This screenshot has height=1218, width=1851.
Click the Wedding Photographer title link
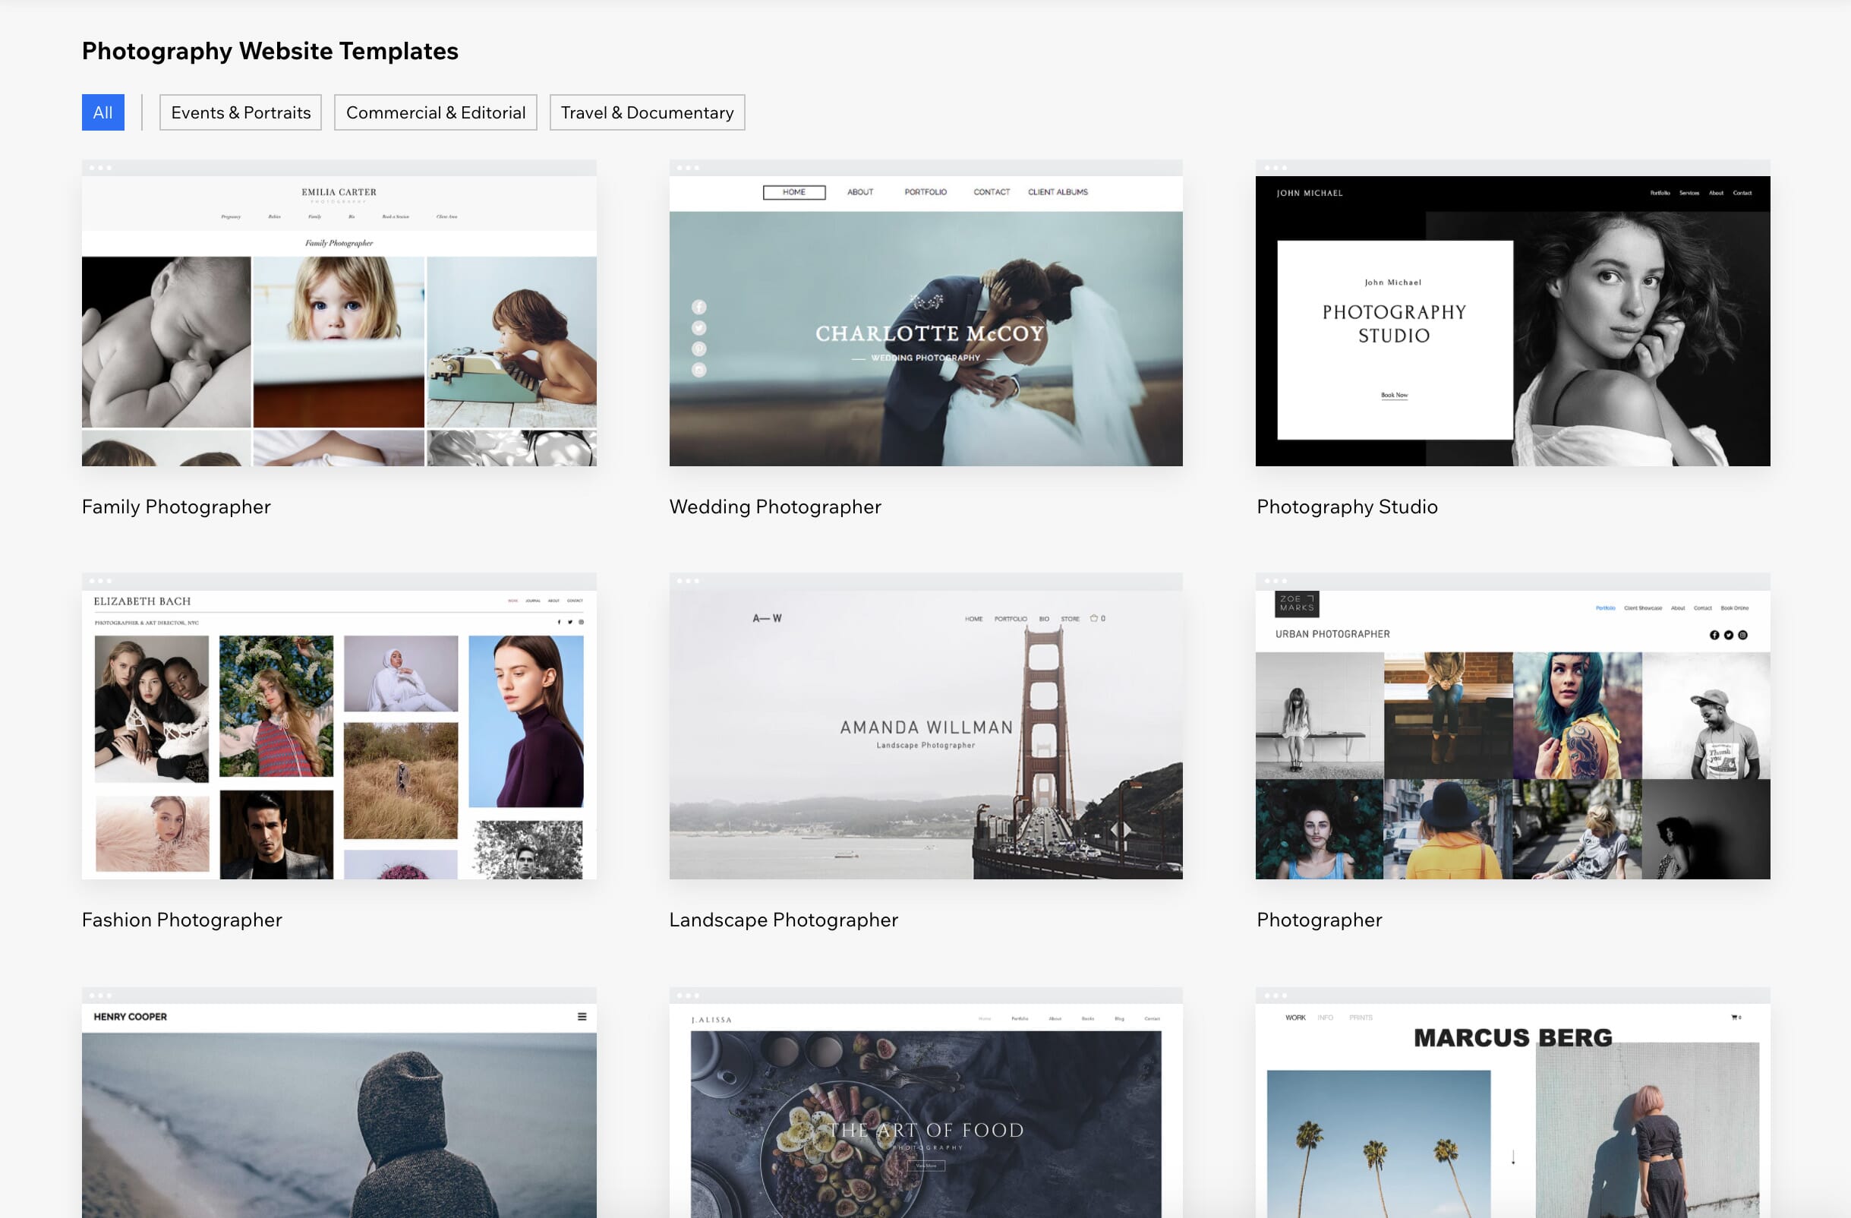(x=775, y=506)
